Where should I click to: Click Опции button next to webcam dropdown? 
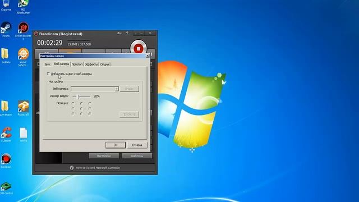[x=129, y=89]
